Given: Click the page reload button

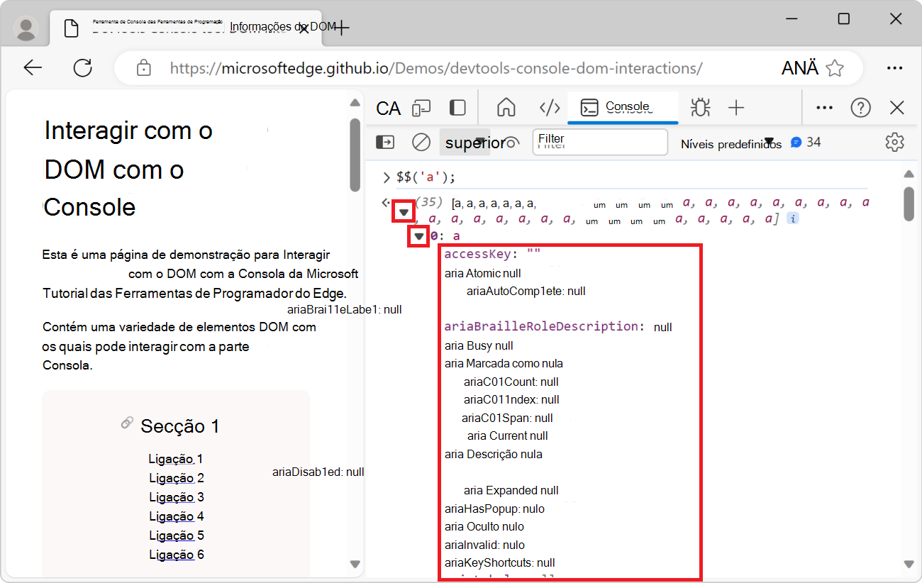Looking at the screenshot, I should 82,67.
